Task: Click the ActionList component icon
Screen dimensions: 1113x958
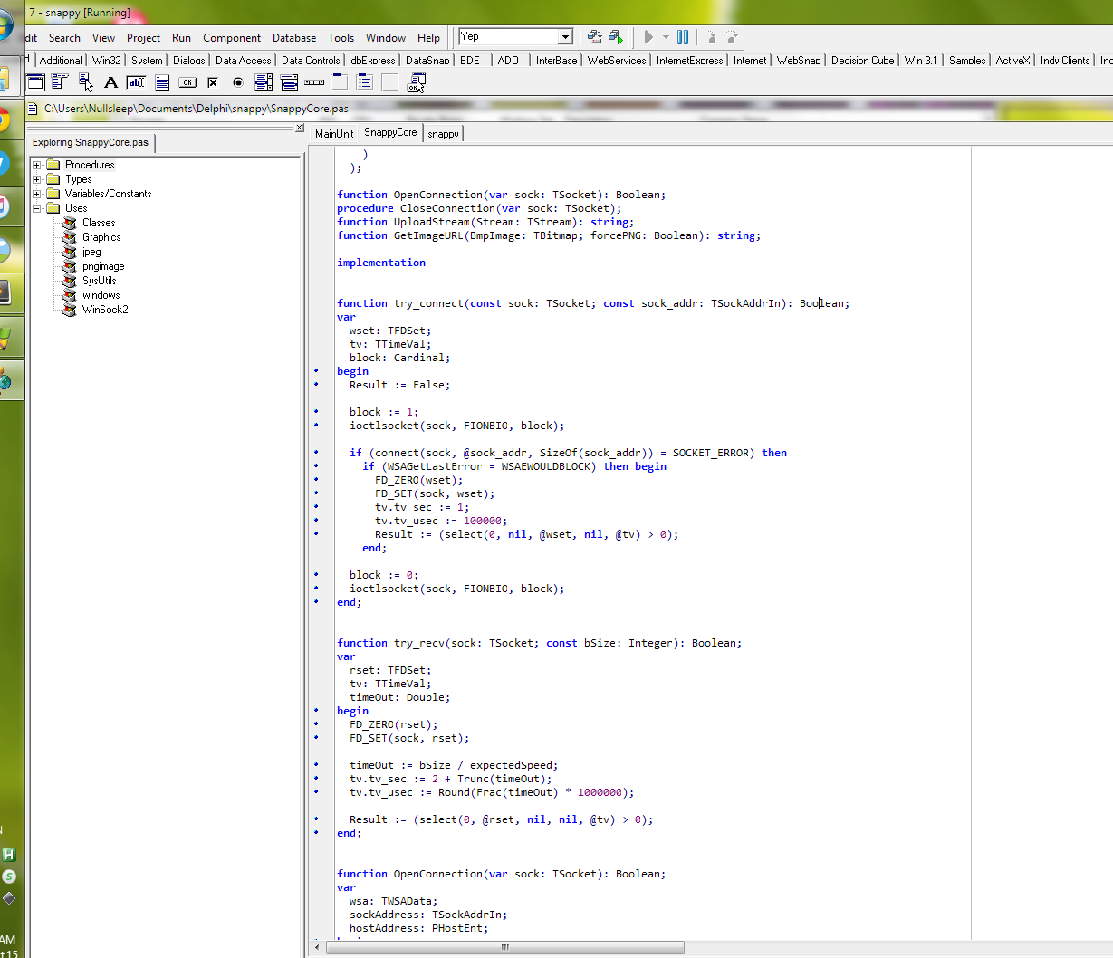Action: (x=417, y=82)
